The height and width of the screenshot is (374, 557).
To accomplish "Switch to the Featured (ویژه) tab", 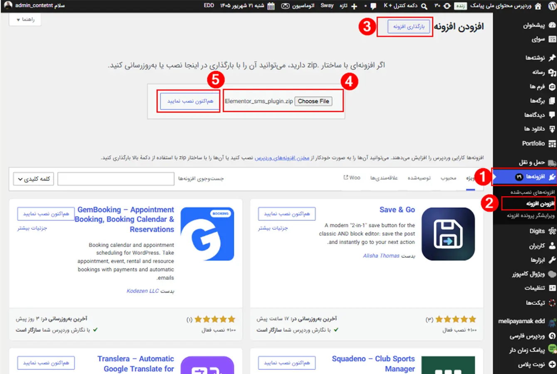I will coord(470,178).
